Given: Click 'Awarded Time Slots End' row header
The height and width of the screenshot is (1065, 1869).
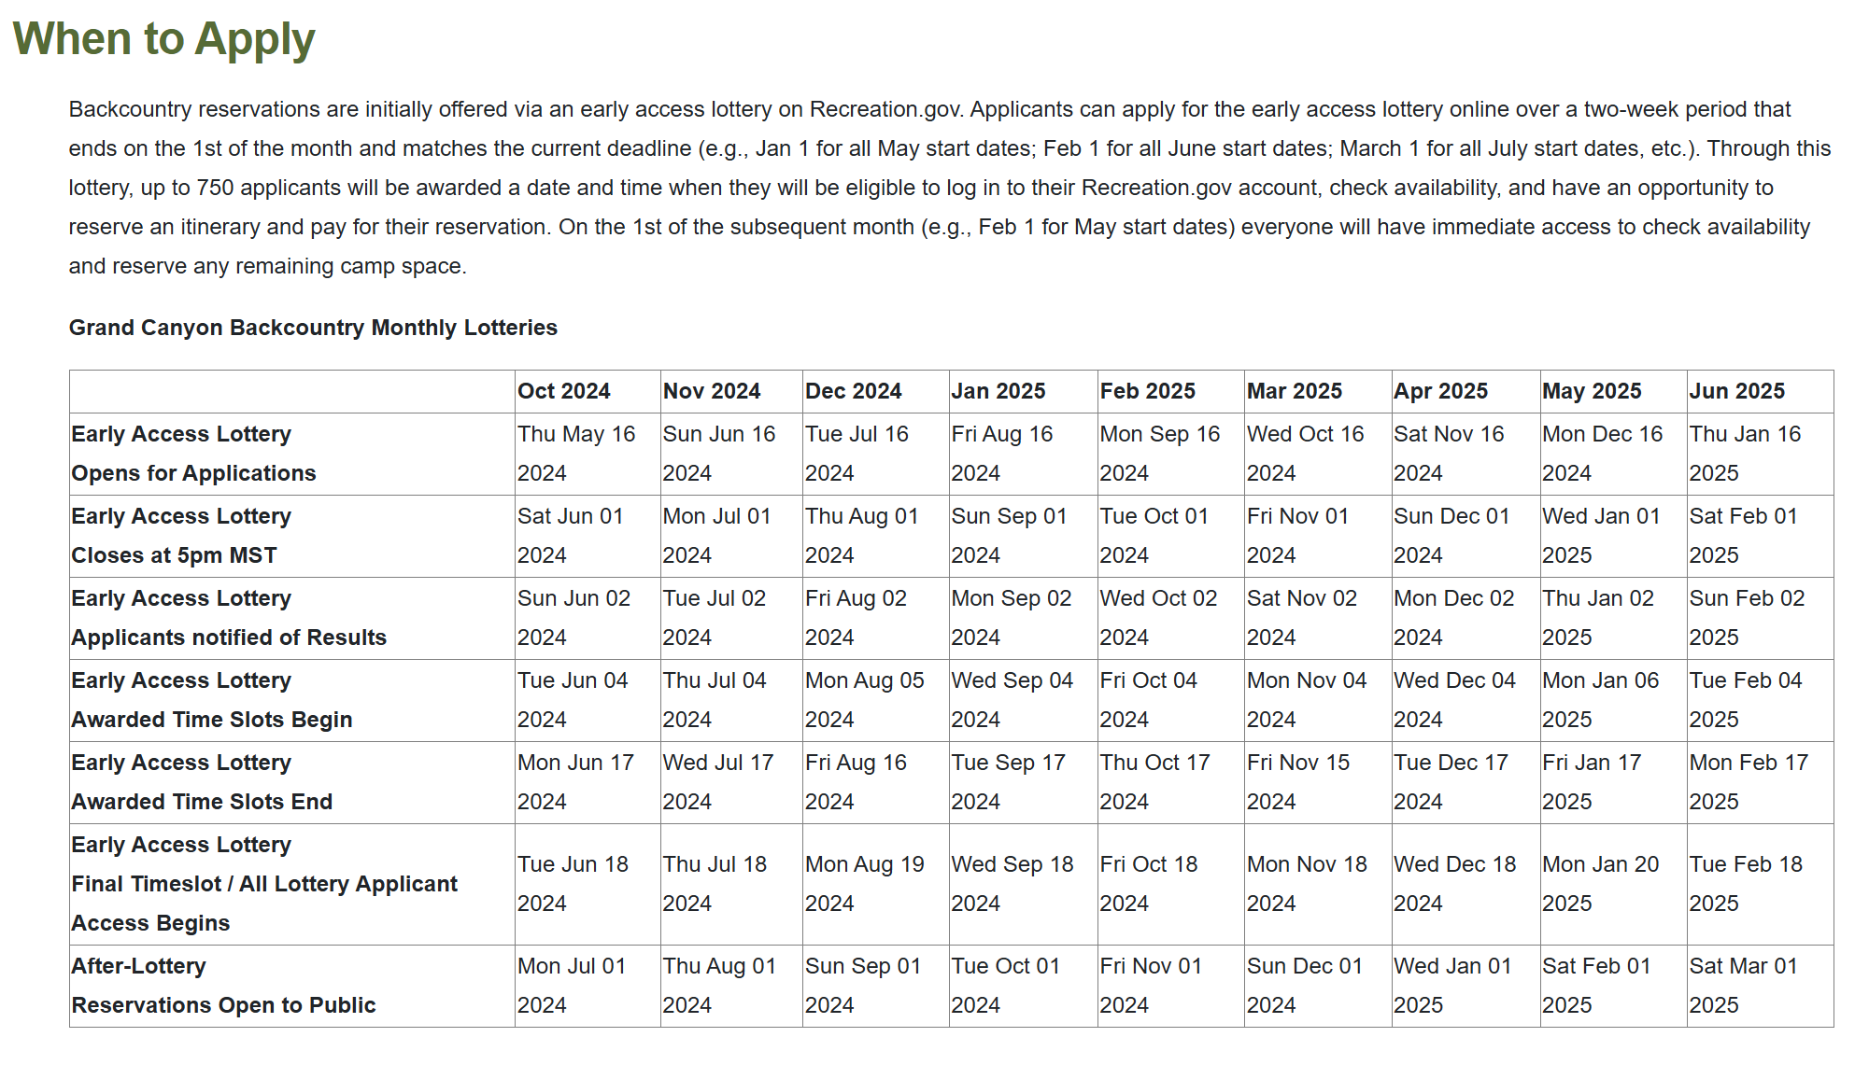Looking at the screenshot, I should point(202,802).
